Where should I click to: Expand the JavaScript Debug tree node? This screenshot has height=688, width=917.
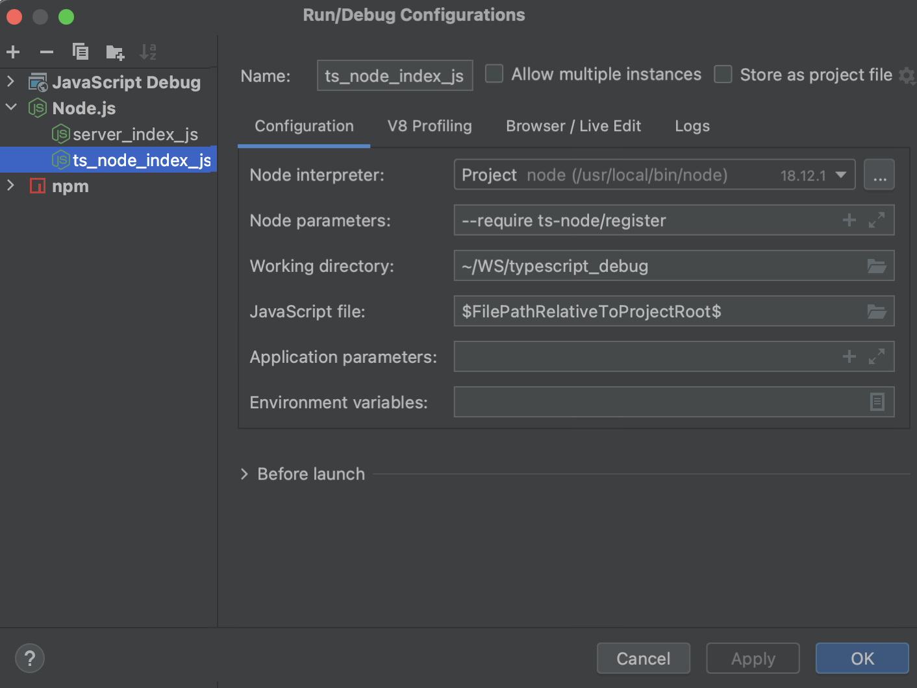[10, 82]
